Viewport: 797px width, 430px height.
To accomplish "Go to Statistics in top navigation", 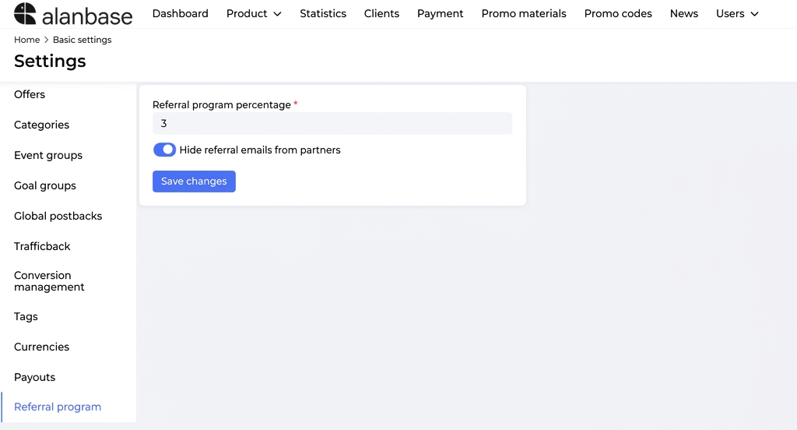I will (323, 14).
